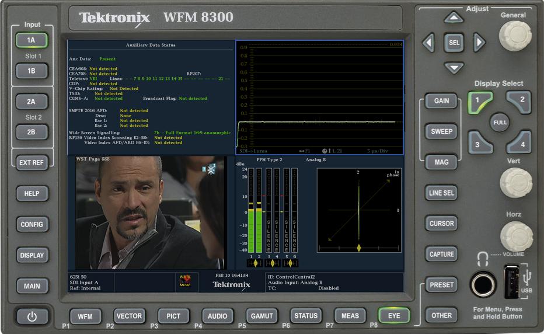544x334 pixels.
Task: Click 'PPM Type 2' meter label
Action: 269,160
